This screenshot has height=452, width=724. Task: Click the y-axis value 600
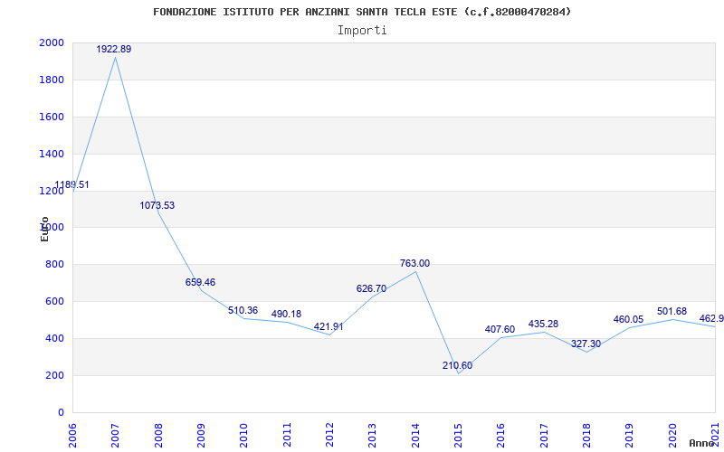tap(54, 302)
